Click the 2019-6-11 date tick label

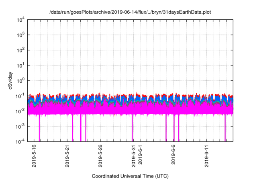click(207, 156)
